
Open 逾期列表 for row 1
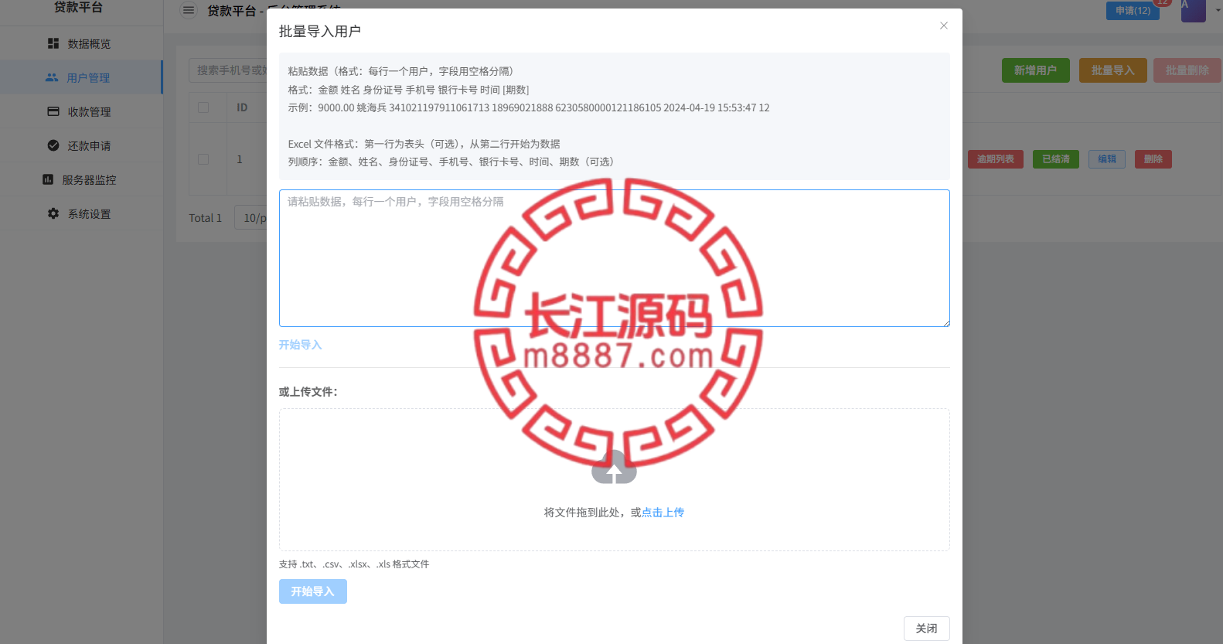point(996,159)
